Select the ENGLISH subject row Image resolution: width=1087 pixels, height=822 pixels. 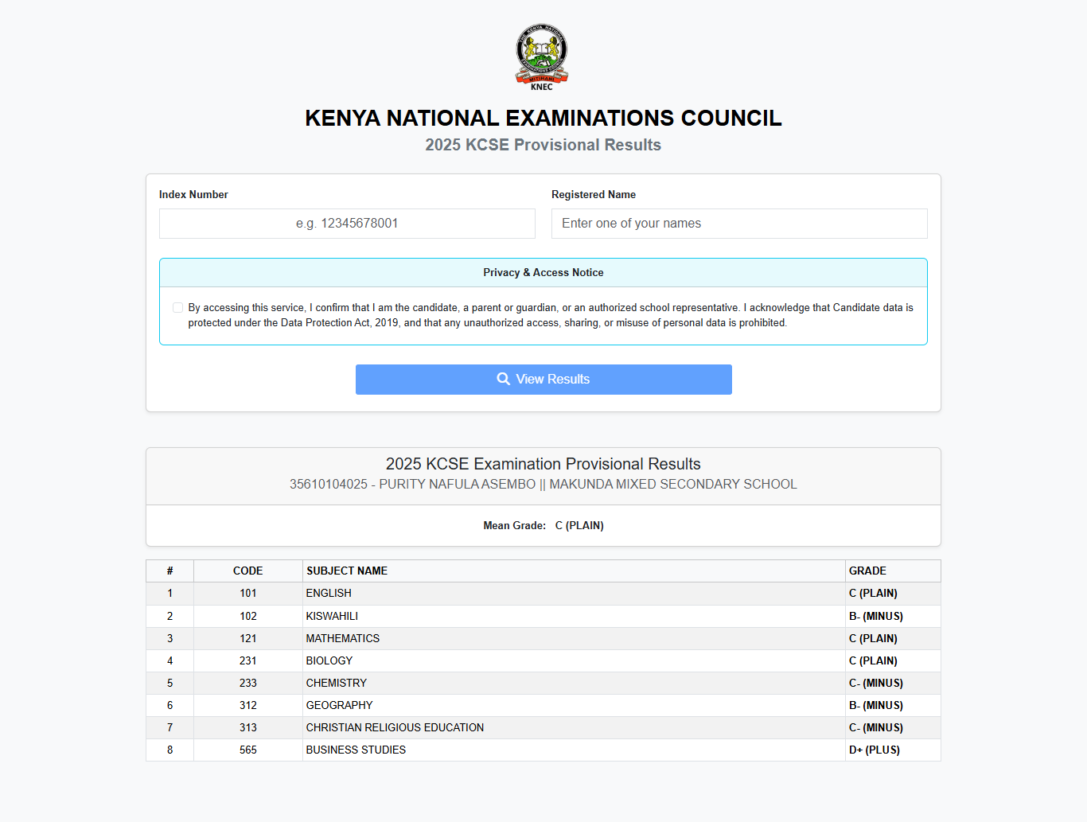point(329,594)
